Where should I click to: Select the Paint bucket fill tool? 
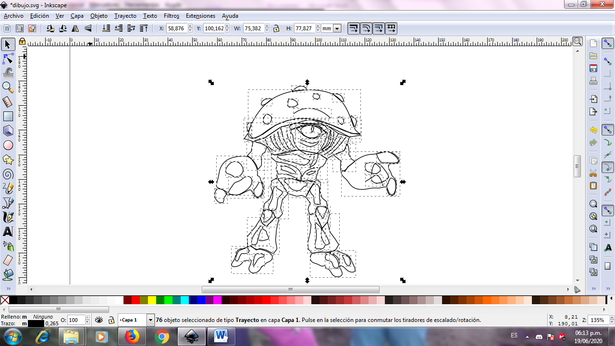pos(8,275)
